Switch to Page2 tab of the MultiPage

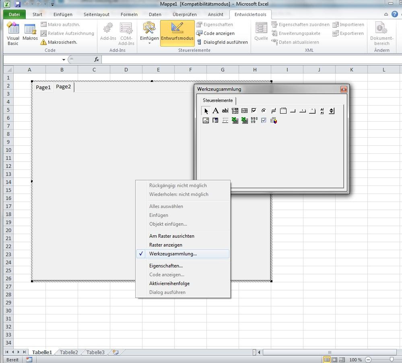63,87
